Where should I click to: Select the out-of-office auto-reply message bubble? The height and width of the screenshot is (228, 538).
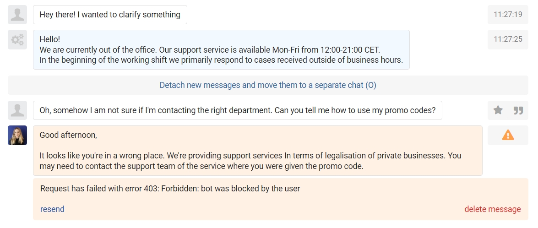click(221, 50)
